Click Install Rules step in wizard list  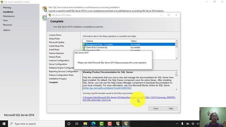(54, 49)
